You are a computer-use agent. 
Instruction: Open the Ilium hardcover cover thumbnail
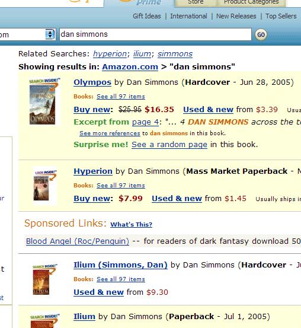pyautogui.click(x=44, y=279)
